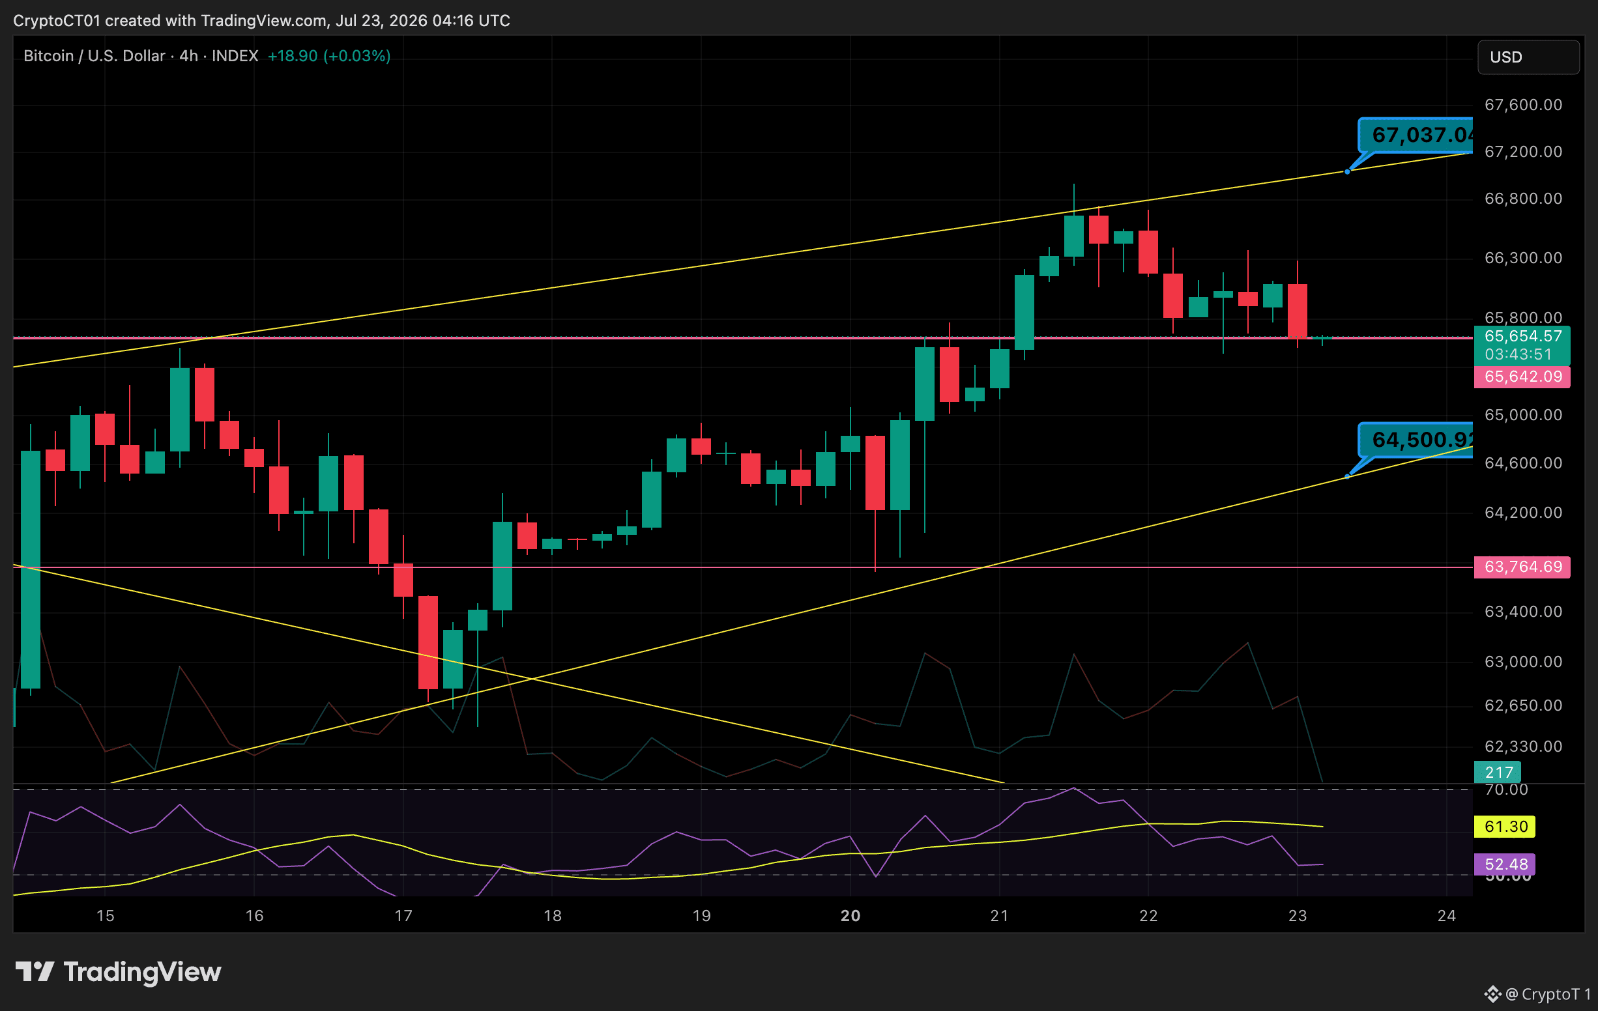Click date 17 on the time axis
1598x1011 pixels.
403,916
